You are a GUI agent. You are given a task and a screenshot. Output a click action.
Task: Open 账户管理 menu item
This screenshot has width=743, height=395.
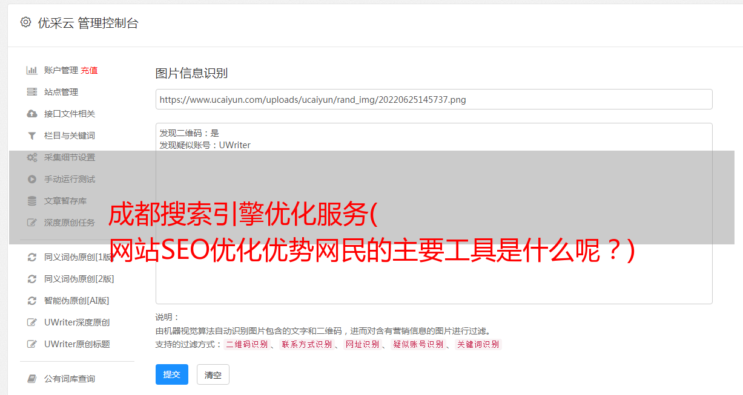[x=61, y=70]
